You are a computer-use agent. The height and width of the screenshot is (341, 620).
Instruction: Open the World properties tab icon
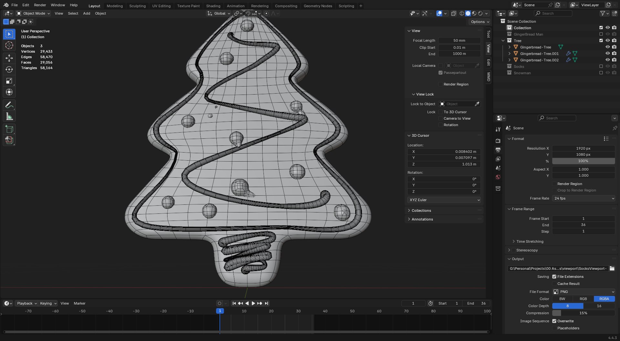pos(498,177)
